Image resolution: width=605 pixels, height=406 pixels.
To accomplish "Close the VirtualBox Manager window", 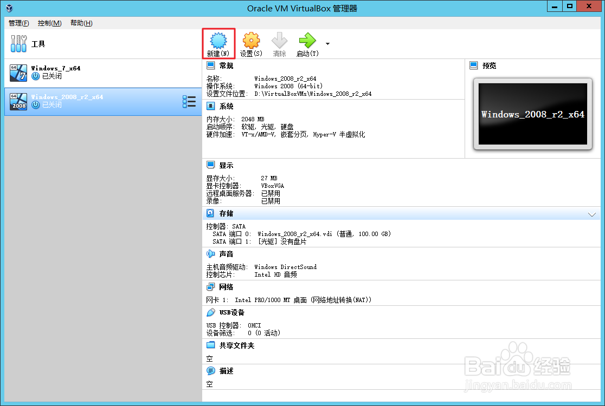I will pyautogui.click(x=589, y=6).
